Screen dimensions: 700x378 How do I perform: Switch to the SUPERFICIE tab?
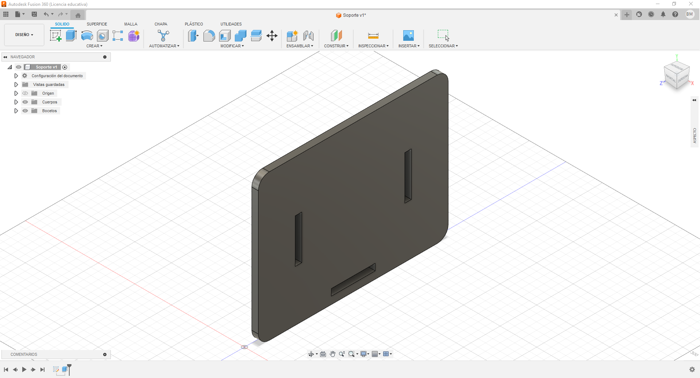point(97,24)
